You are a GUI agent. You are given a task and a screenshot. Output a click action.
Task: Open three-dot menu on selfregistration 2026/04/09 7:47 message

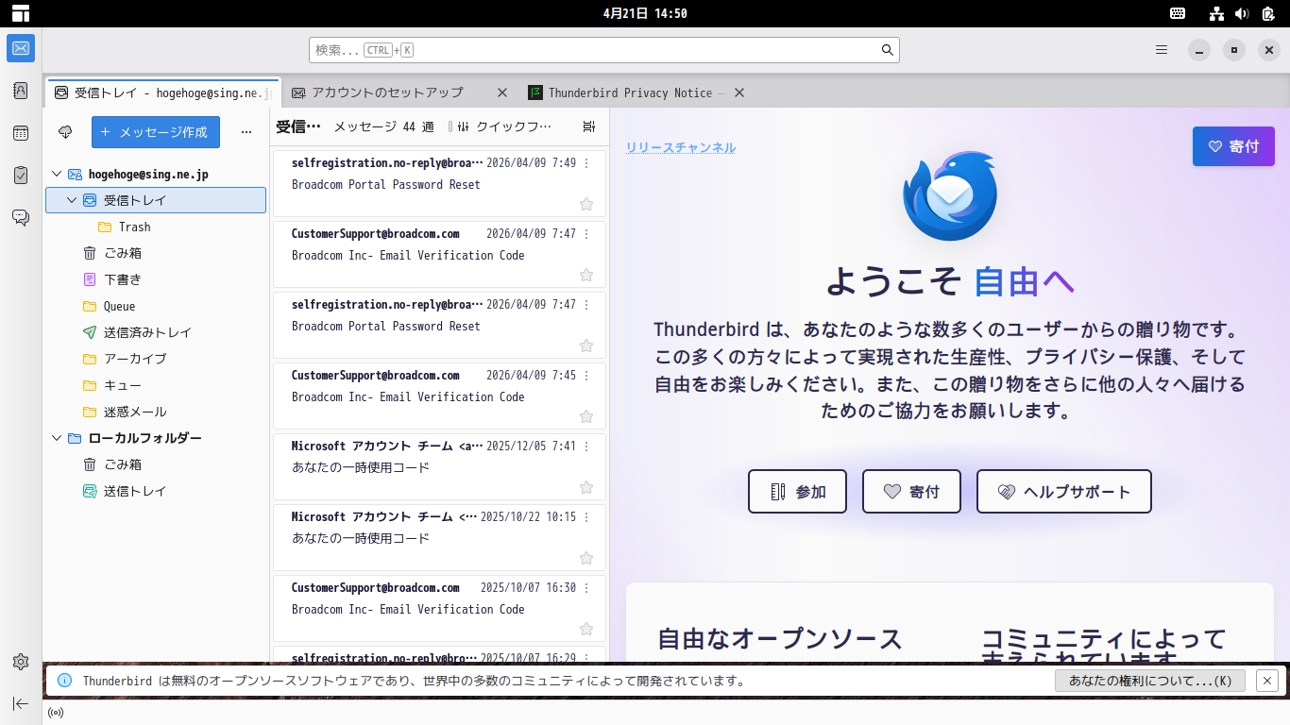tap(586, 305)
